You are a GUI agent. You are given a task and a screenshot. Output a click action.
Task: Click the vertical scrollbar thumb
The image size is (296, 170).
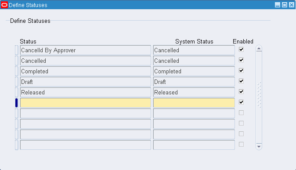pyautogui.click(x=259, y=95)
